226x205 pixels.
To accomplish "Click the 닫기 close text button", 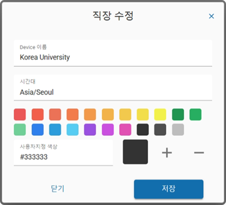I will click(x=58, y=188).
